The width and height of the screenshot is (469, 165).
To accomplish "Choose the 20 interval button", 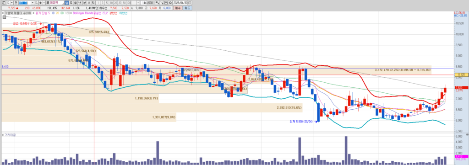I will pos(115,3).
